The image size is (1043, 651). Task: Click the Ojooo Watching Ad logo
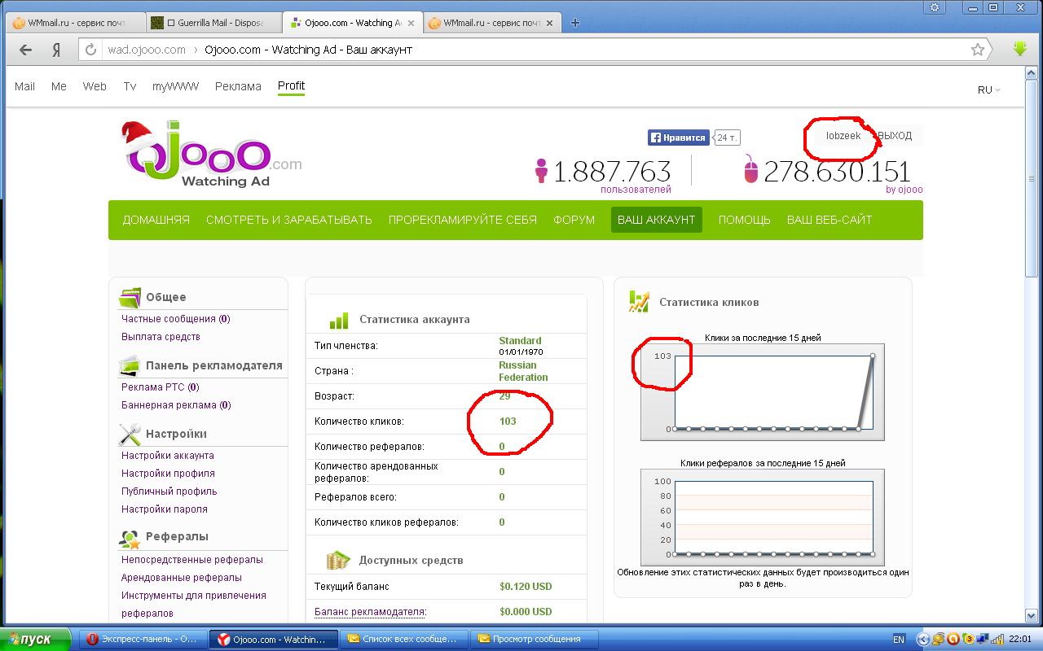[212, 155]
